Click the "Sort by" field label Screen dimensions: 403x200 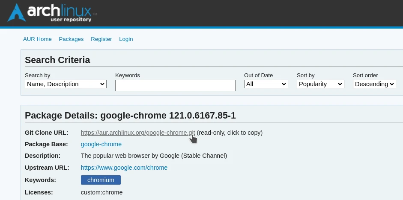[305, 75]
